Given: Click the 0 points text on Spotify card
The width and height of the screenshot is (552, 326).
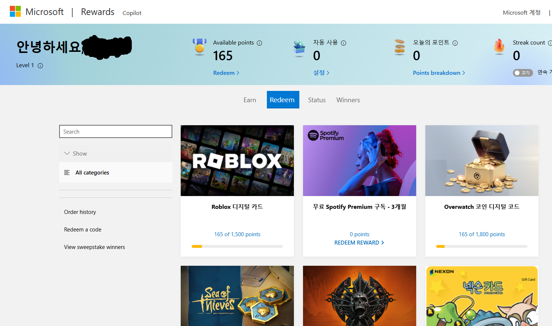Looking at the screenshot, I should (x=360, y=234).
